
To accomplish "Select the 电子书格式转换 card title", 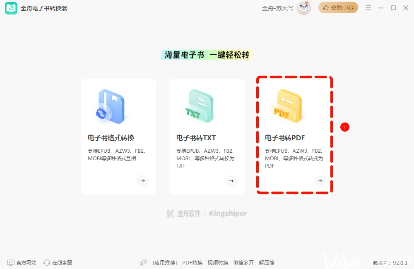I will [x=111, y=138].
